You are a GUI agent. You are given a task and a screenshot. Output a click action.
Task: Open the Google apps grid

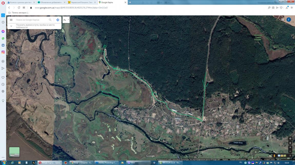[x=282, y=19]
